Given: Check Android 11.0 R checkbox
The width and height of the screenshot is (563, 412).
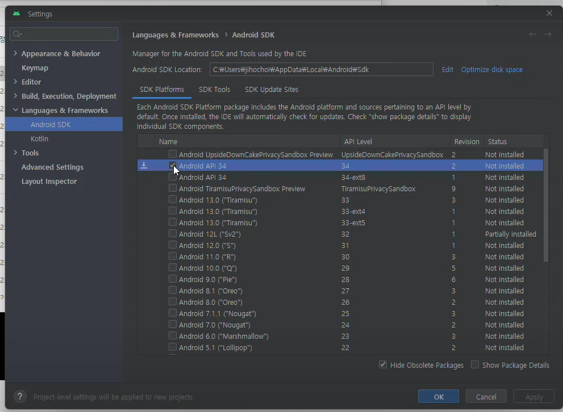Looking at the screenshot, I should [x=173, y=256].
